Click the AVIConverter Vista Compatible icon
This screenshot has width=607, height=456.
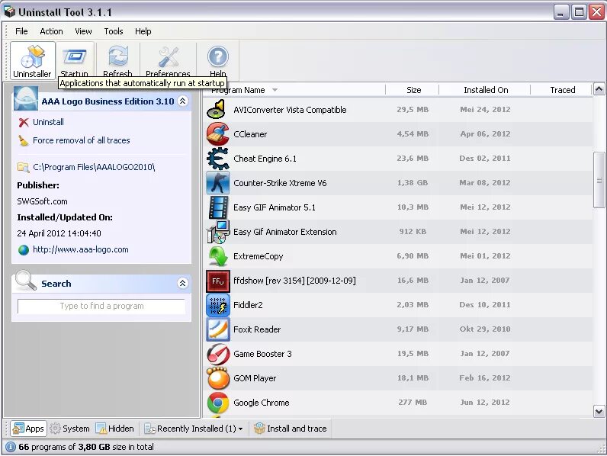(x=217, y=110)
